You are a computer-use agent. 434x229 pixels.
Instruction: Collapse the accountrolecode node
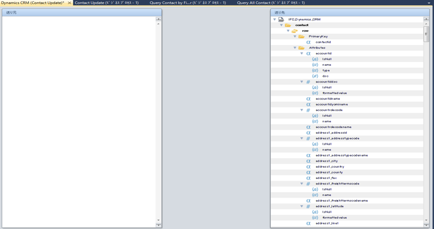pyautogui.click(x=302, y=110)
